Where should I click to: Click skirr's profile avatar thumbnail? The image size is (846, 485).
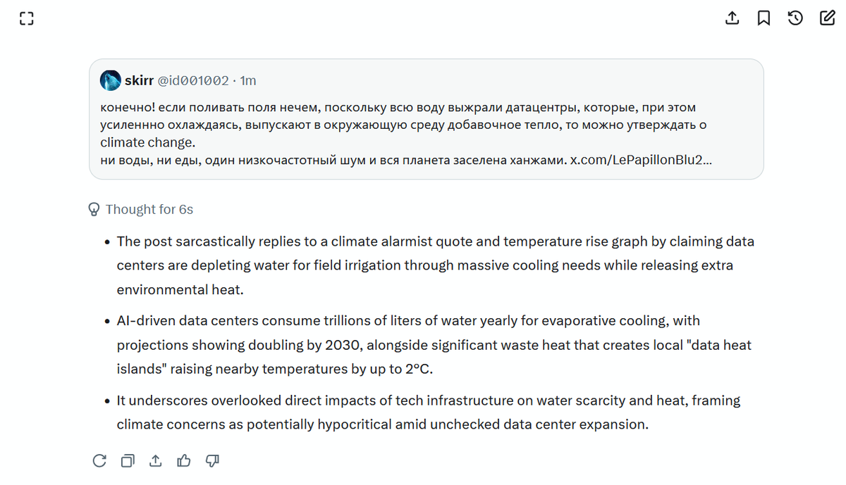coord(111,80)
